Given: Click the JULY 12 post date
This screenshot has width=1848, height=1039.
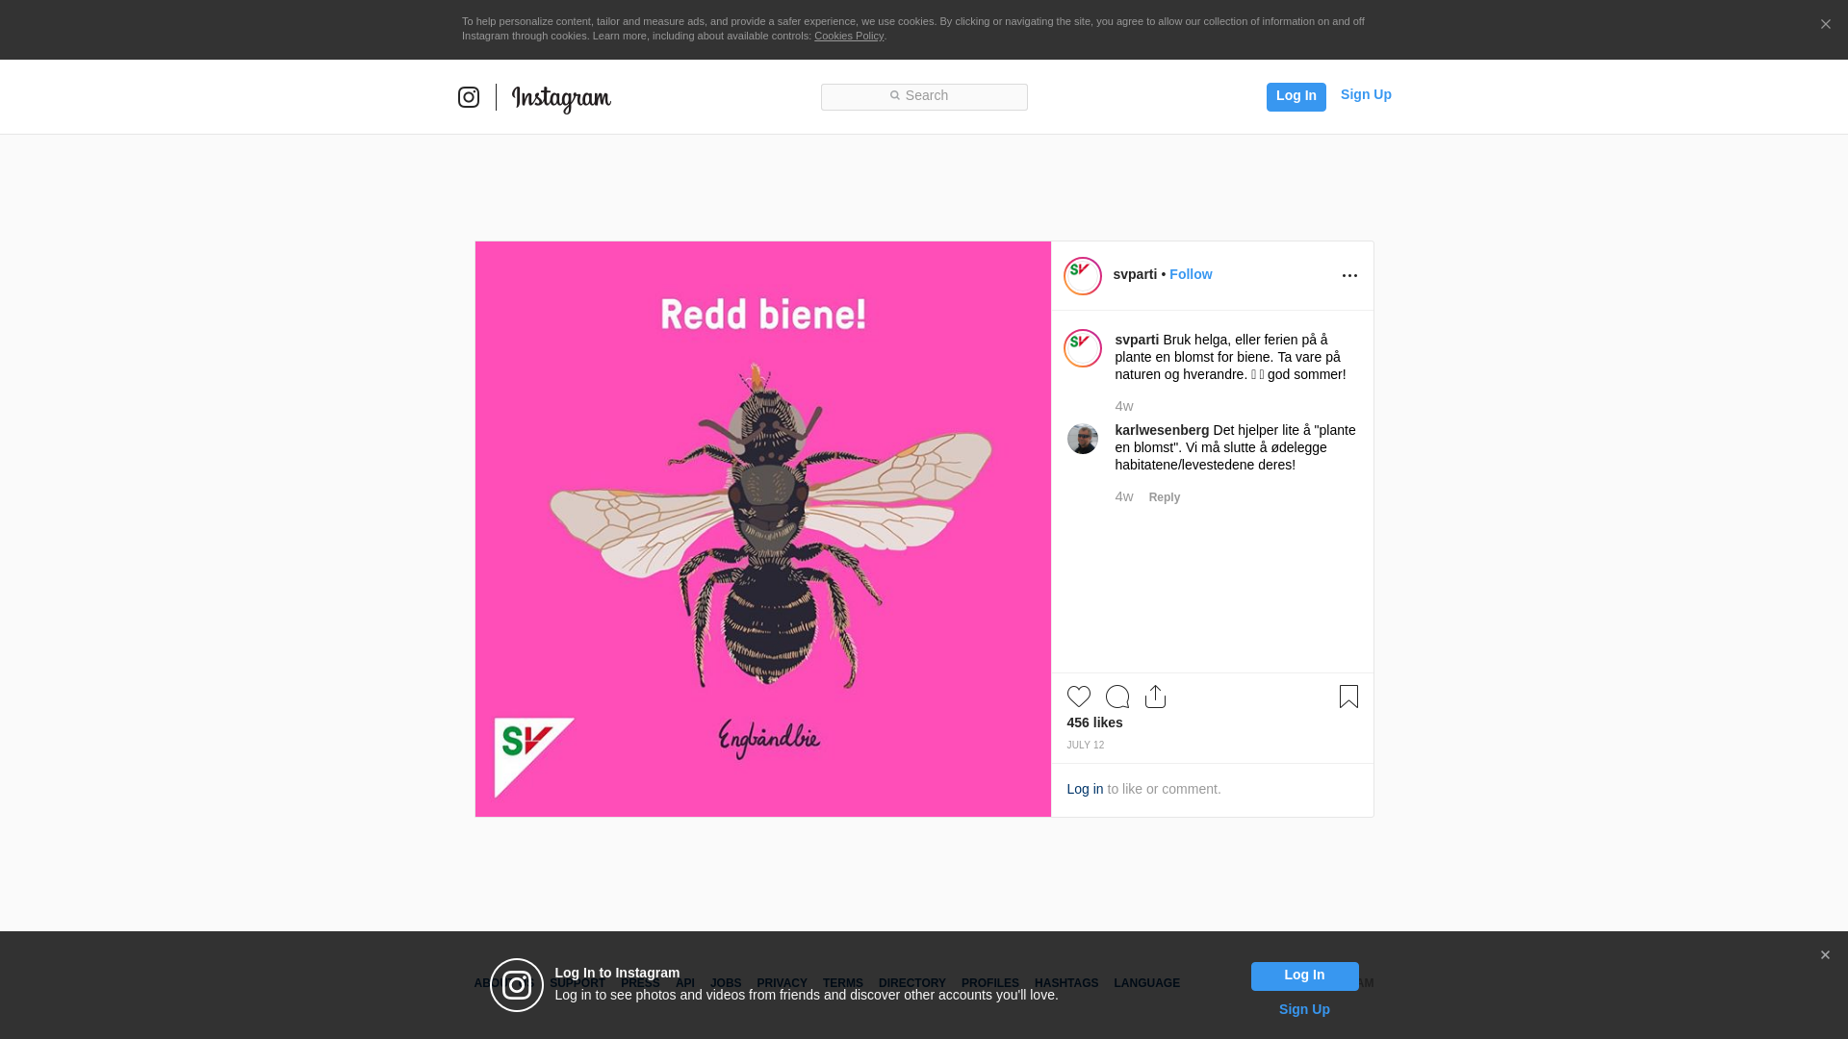Looking at the screenshot, I should pos(1085,746).
